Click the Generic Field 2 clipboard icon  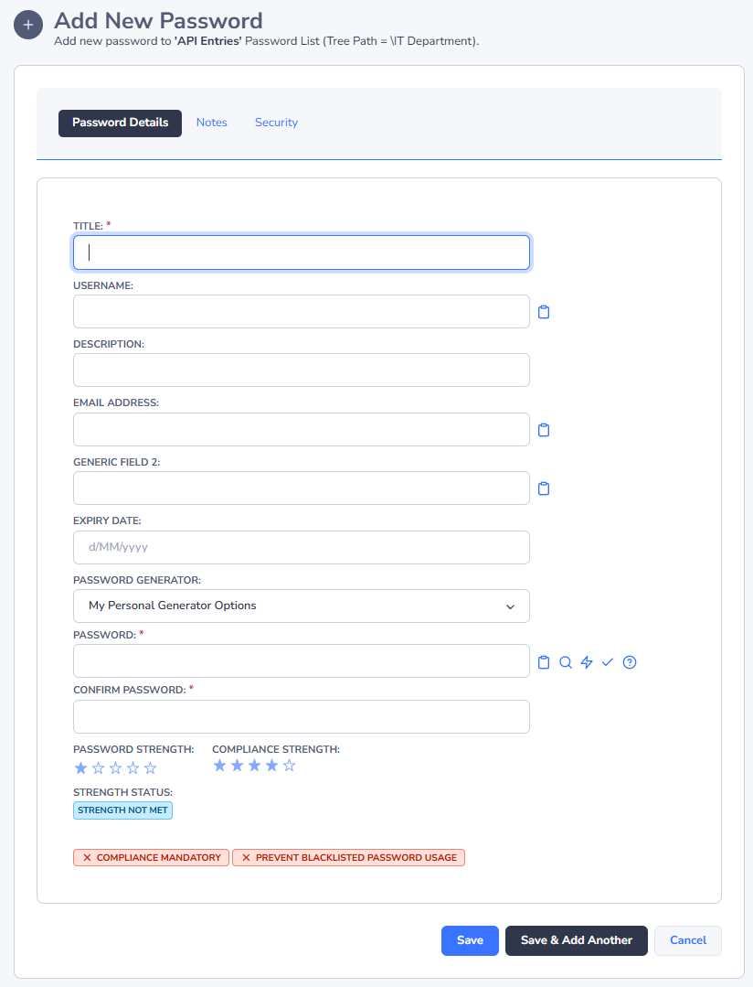[544, 488]
